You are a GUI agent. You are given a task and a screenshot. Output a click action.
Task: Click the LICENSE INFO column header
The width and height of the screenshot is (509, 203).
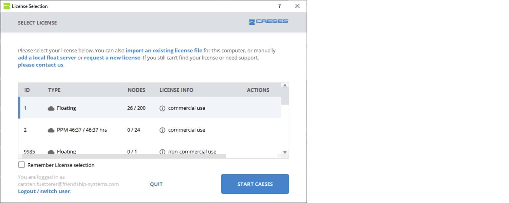tap(176, 90)
